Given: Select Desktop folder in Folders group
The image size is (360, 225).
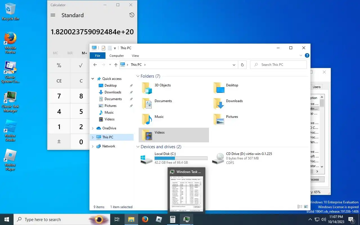Looking at the screenshot, I should (245, 88).
